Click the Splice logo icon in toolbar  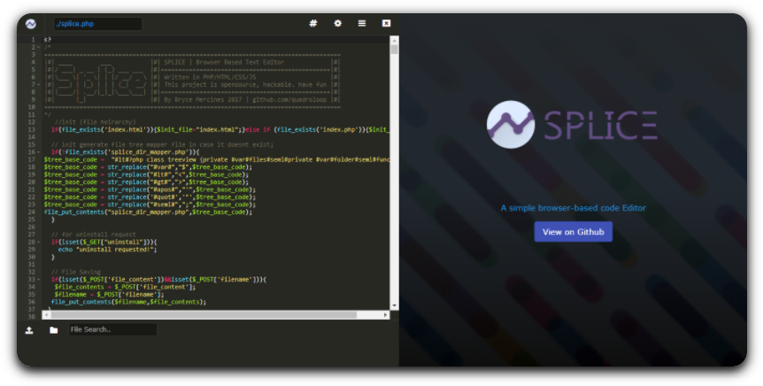point(31,23)
